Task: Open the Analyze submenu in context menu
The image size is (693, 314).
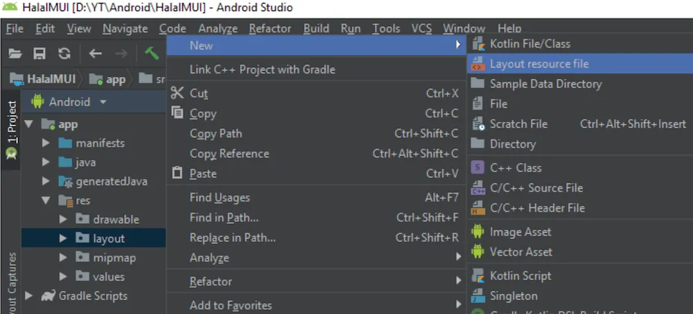Action: 316,257
